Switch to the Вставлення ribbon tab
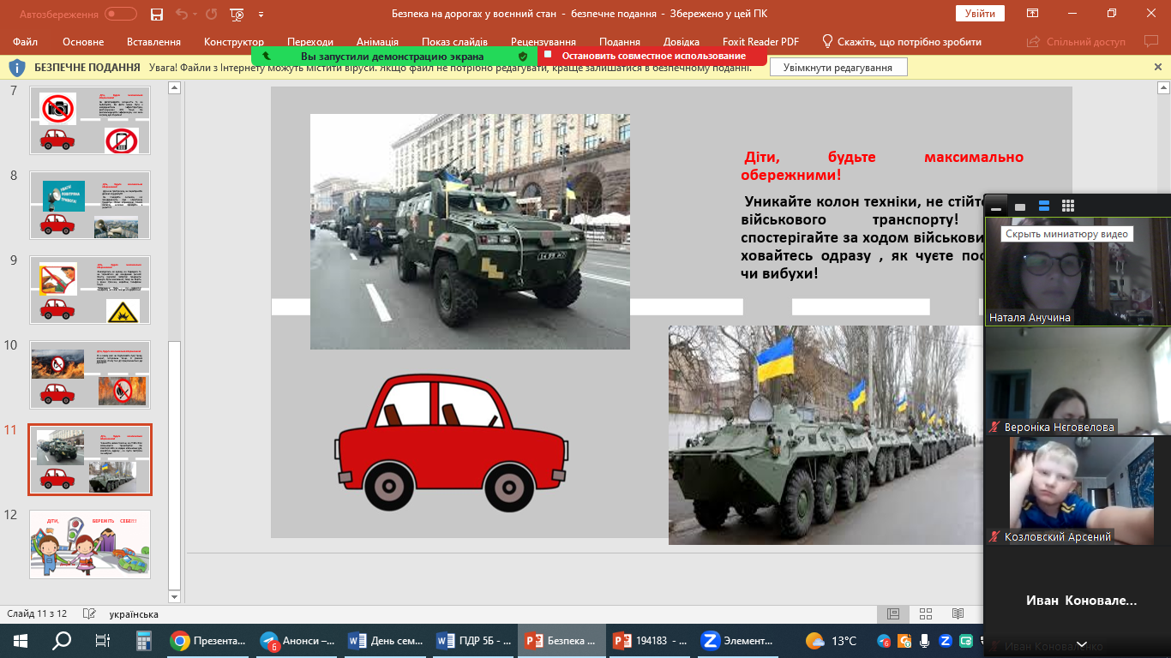 pyautogui.click(x=153, y=41)
